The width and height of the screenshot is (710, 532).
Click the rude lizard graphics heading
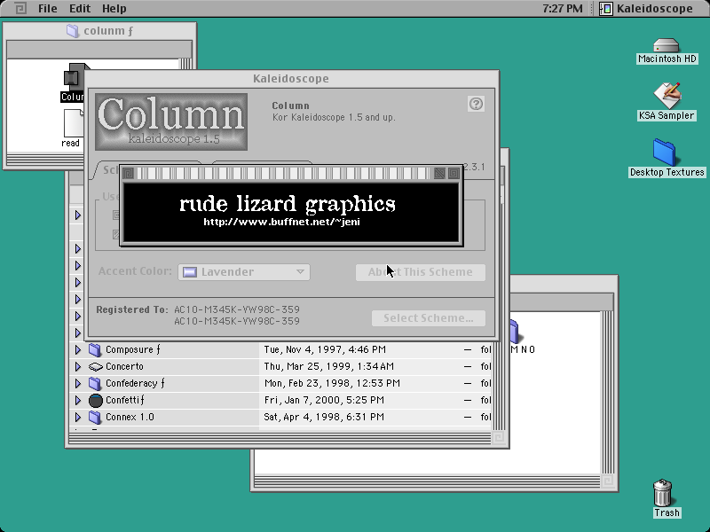click(x=288, y=205)
